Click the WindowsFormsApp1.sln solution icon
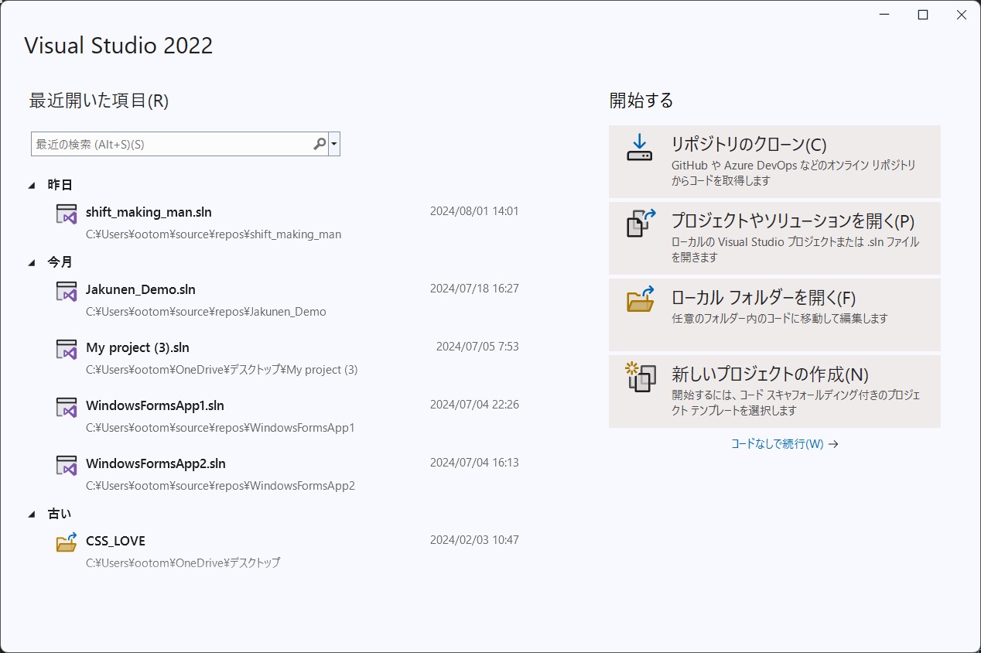 (x=67, y=408)
